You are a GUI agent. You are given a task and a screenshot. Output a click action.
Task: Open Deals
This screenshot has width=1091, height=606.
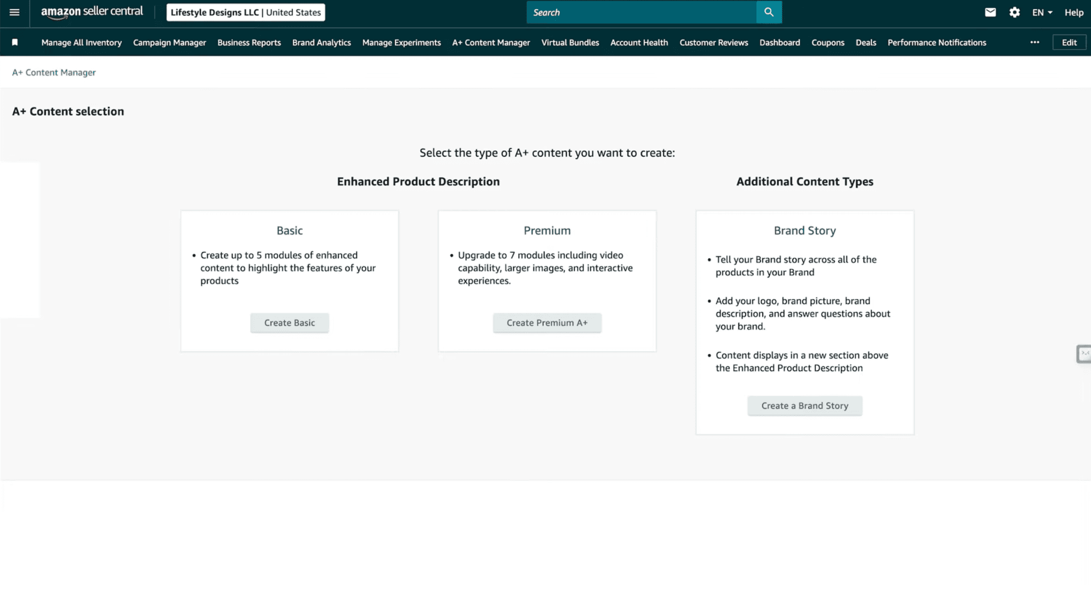point(866,42)
